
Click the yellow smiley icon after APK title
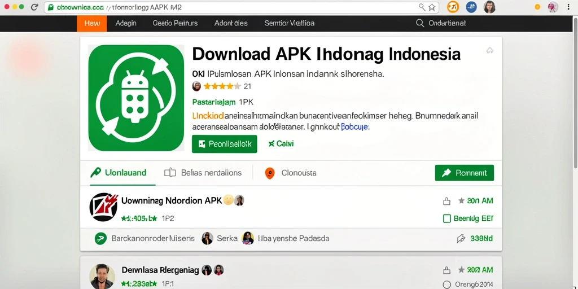[228, 200]
